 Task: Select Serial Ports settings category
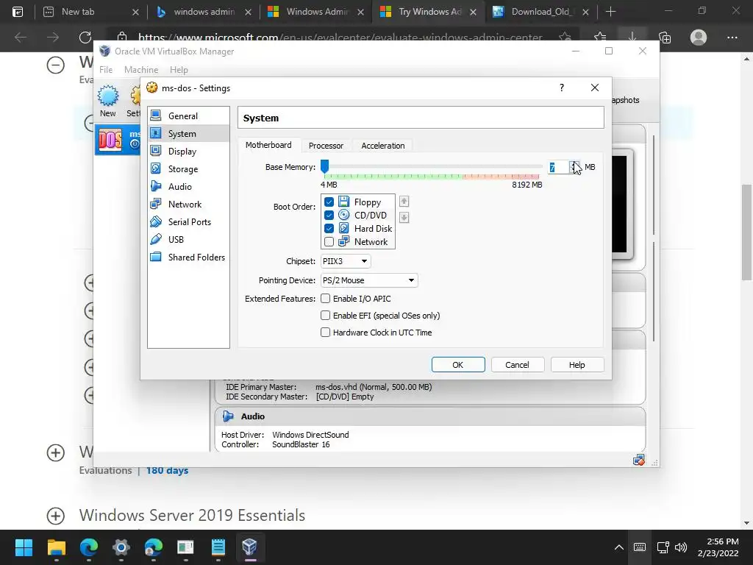tap(188, 222)
